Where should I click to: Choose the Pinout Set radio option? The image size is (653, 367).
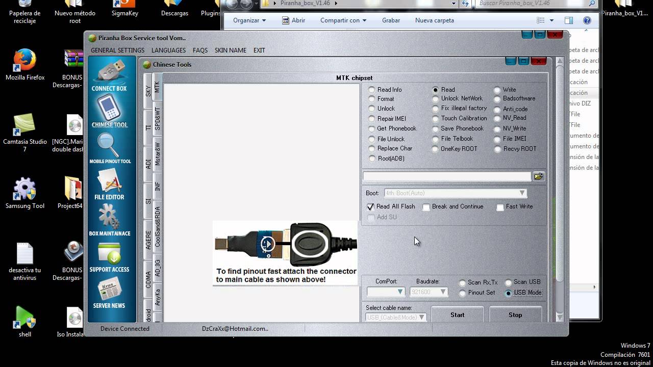tap(462, 293)
